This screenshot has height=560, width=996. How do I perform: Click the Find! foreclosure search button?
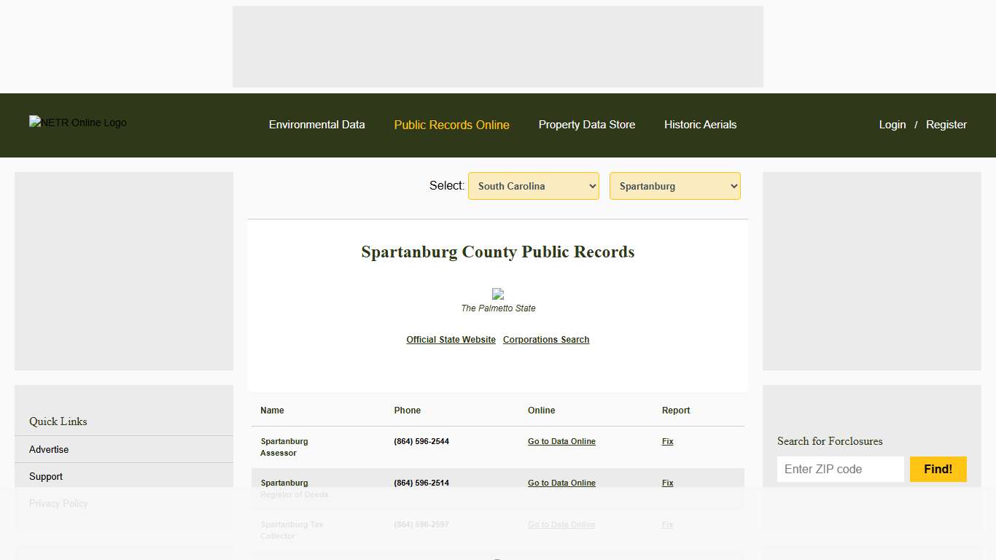[938, 469]
